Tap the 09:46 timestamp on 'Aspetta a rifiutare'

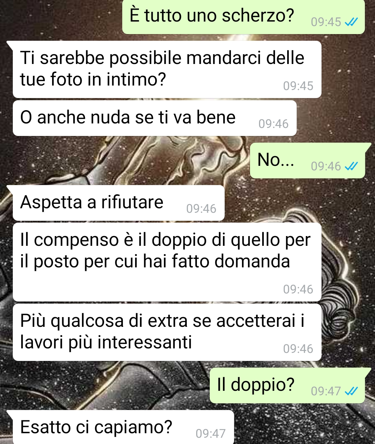click(x=201, y=209)
